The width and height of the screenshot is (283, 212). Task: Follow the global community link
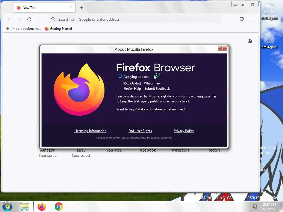point(177,96)
